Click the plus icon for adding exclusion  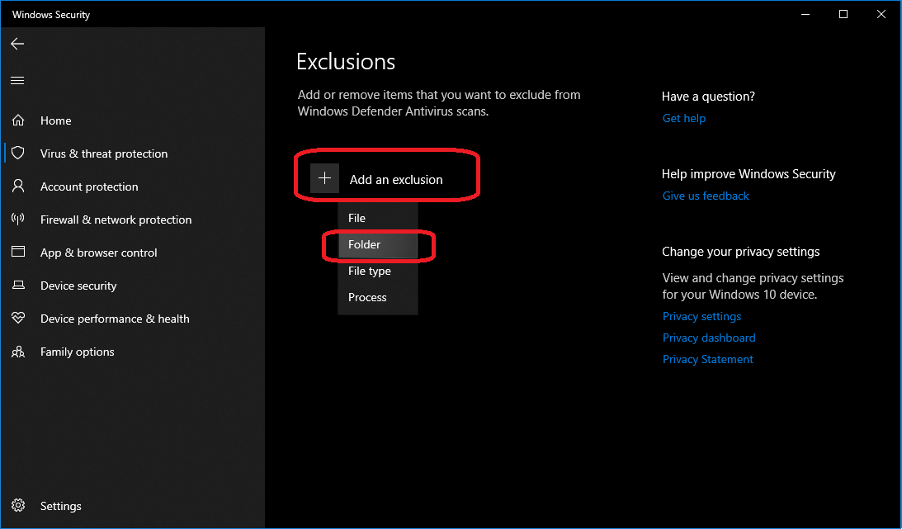325,178
